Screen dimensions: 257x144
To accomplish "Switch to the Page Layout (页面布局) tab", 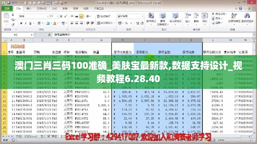I will [42, 9].
